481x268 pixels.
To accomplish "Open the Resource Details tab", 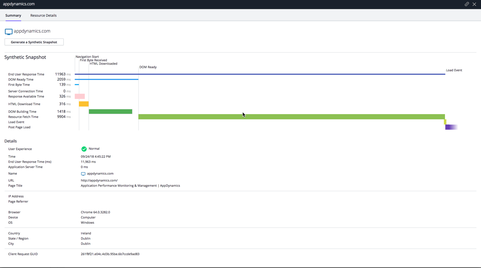I will [44, 16].
